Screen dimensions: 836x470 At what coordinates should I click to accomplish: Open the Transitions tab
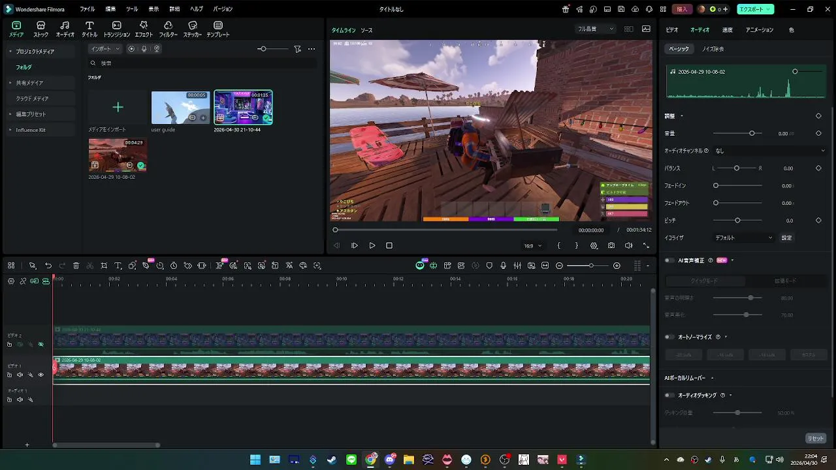117,29
